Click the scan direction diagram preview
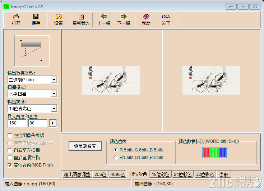264x191 pixels. (x=32, y=51)
